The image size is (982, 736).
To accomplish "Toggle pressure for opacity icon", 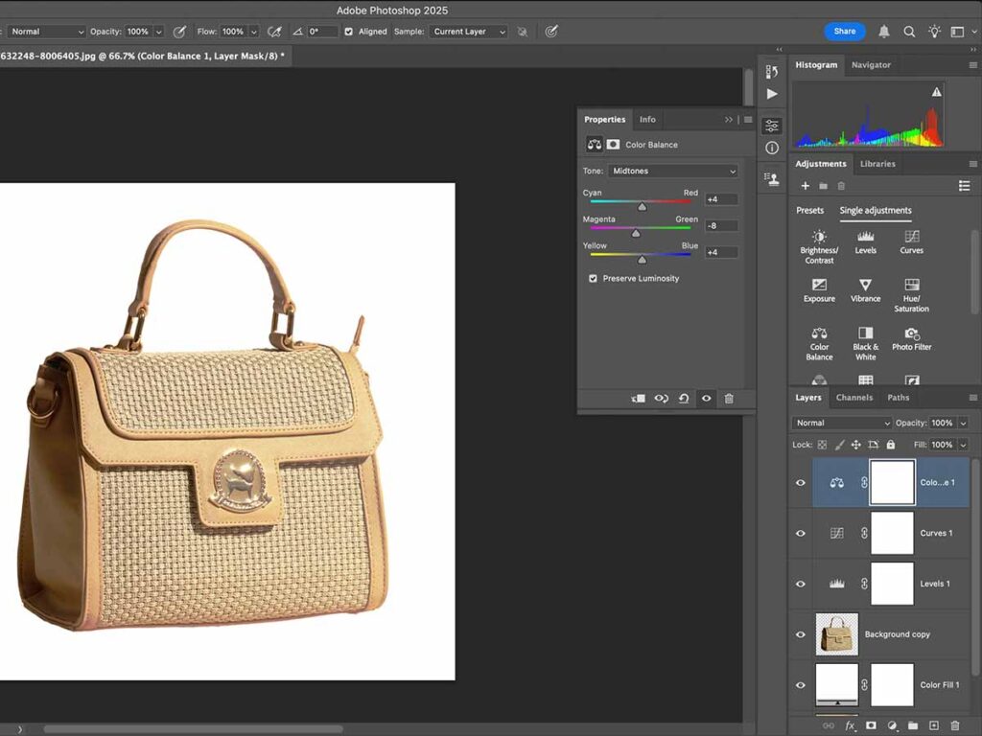I will pyautogui.click(x=179, y=32).
